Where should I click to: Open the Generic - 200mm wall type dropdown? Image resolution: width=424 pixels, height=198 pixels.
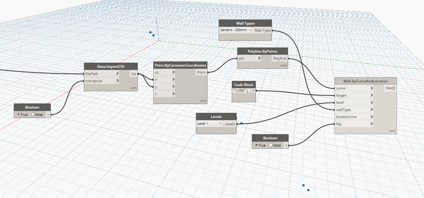click(236, 30)
